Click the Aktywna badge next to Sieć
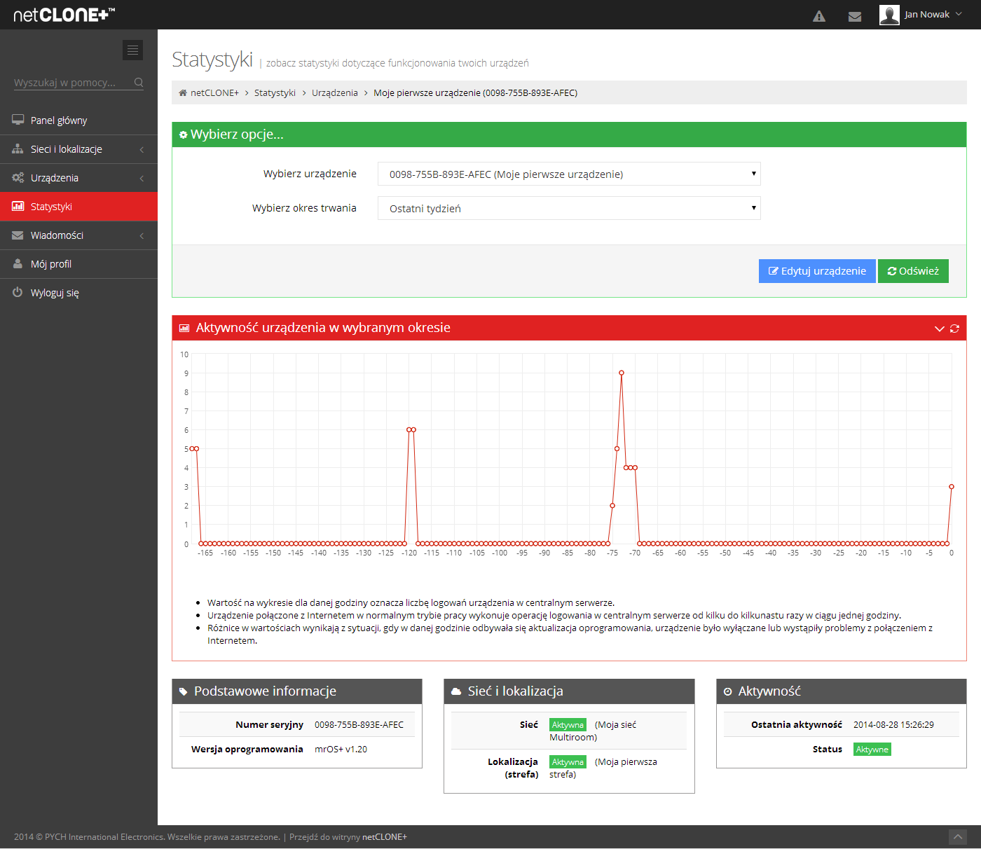This screenshot has width=981, height=849. click(568, 725)
